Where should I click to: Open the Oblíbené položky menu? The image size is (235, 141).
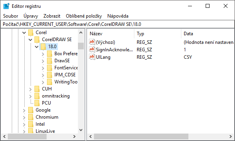coord(84,16)
